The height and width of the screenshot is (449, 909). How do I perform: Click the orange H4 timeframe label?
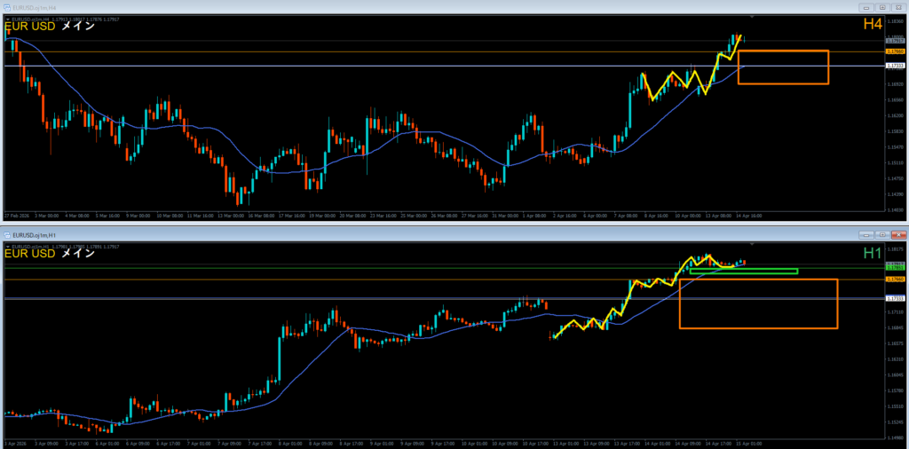pyautogui.click(x=873, y=25)
